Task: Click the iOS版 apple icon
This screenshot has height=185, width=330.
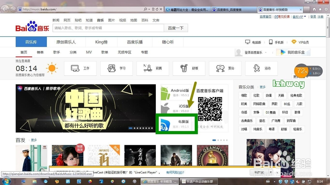Action: click(x=165, y=108)
